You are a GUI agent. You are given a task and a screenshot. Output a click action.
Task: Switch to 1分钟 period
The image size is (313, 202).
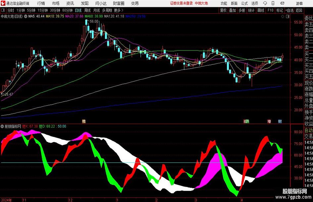tap(21, 10)
